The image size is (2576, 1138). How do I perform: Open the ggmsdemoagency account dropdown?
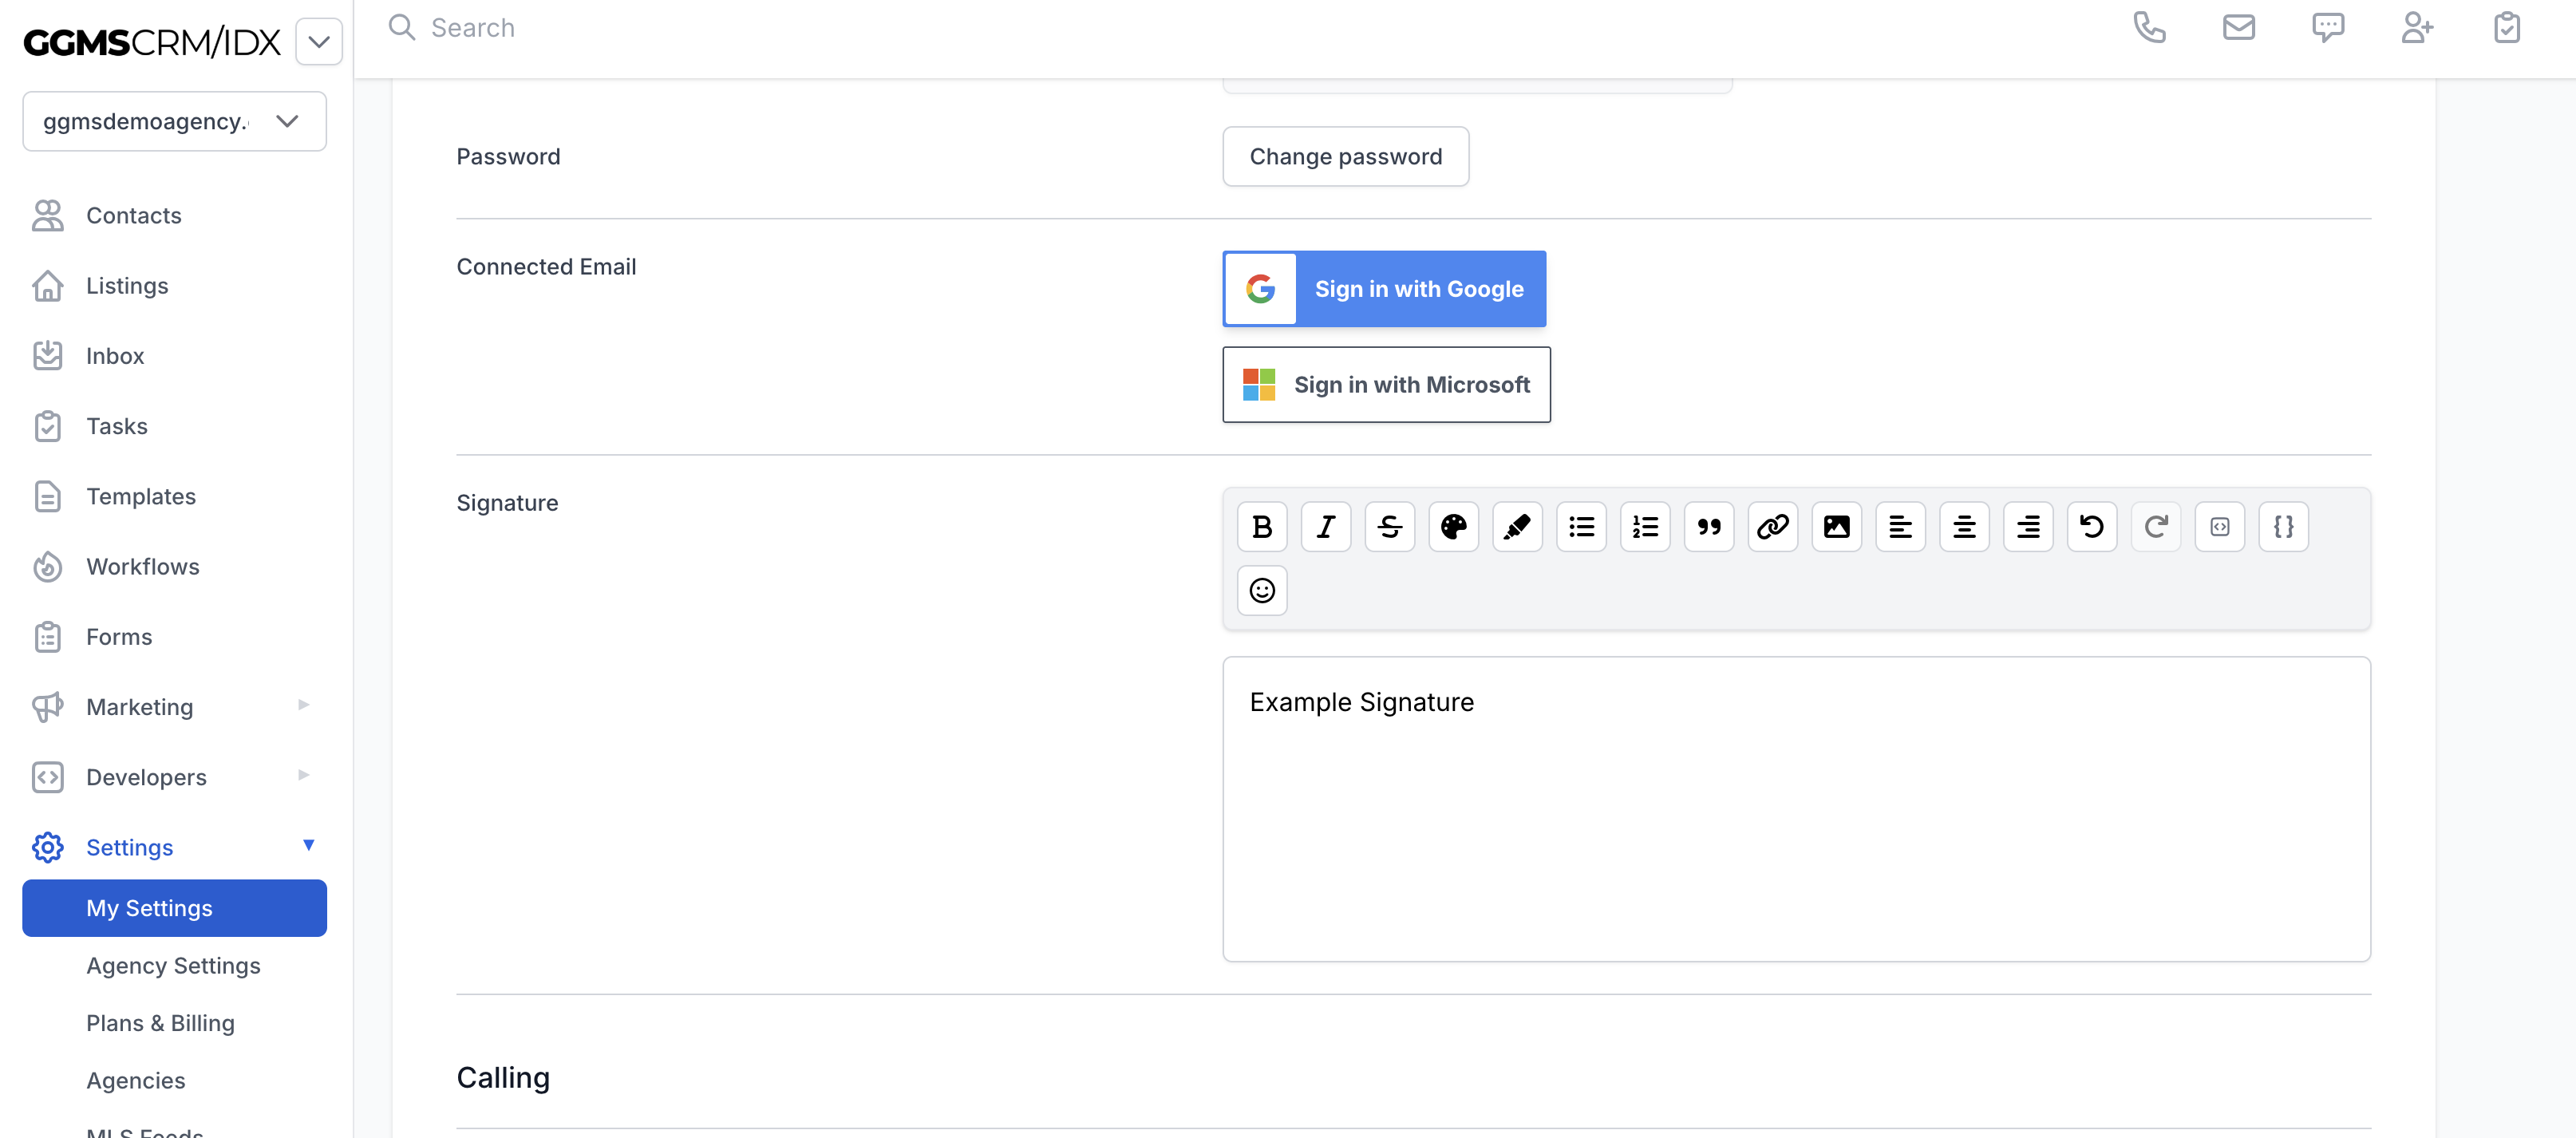click(174, 122)
